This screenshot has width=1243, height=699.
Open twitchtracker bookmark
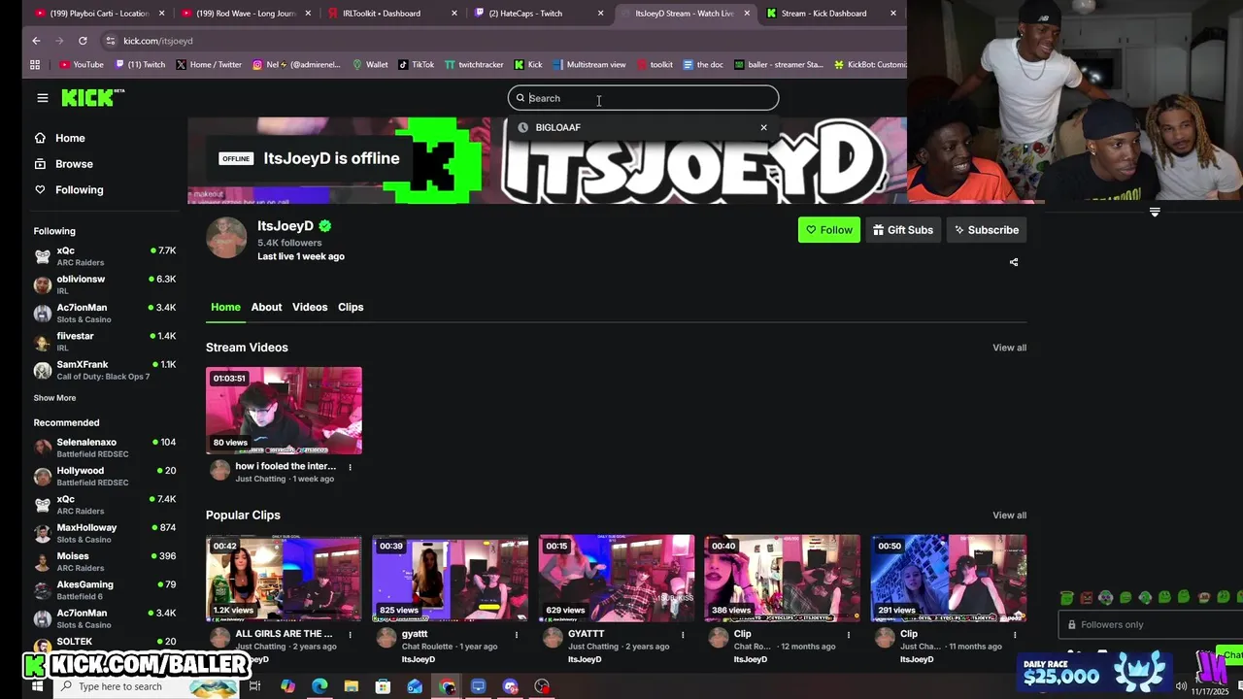coord(474,65)
